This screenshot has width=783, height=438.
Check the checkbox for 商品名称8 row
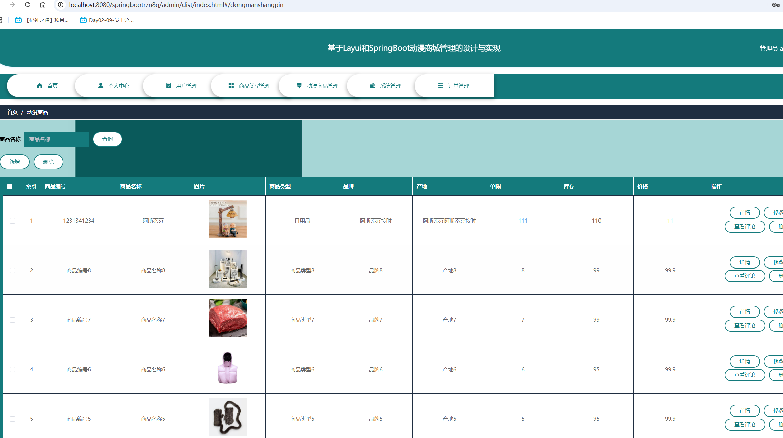point(12,270)
